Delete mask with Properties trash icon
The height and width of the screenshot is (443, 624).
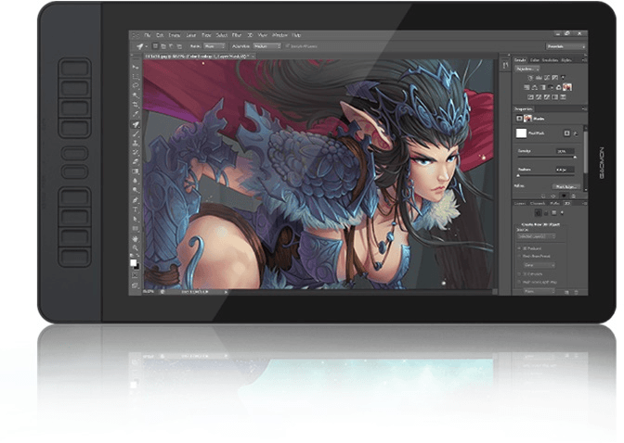pos(574,196)
